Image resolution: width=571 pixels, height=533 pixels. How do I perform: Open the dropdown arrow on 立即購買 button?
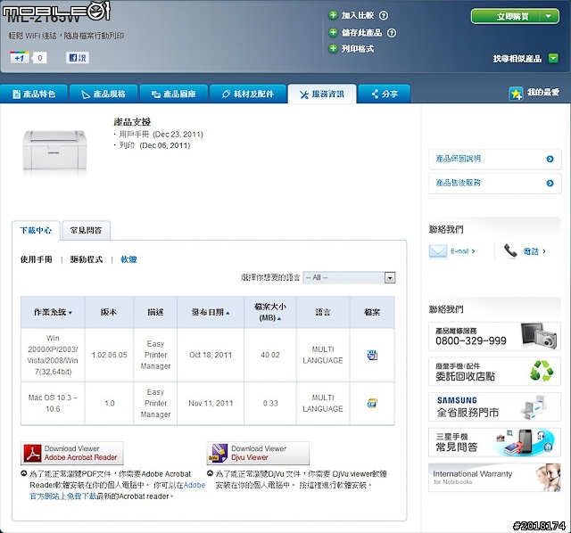click(548, 16)
